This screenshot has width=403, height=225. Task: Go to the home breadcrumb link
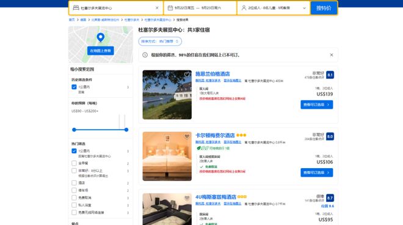click(71, 20)
